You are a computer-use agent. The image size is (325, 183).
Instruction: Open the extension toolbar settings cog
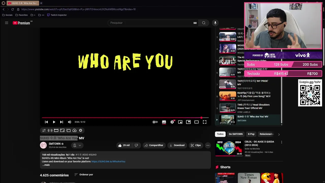80,130
